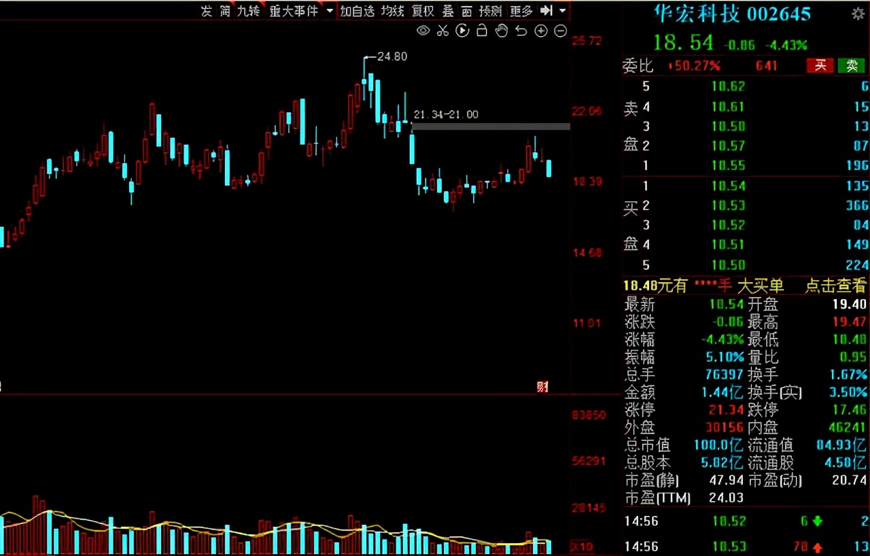
Task: Expand the dropdown arrow at toolbar's right end
Action: point(562,11)
